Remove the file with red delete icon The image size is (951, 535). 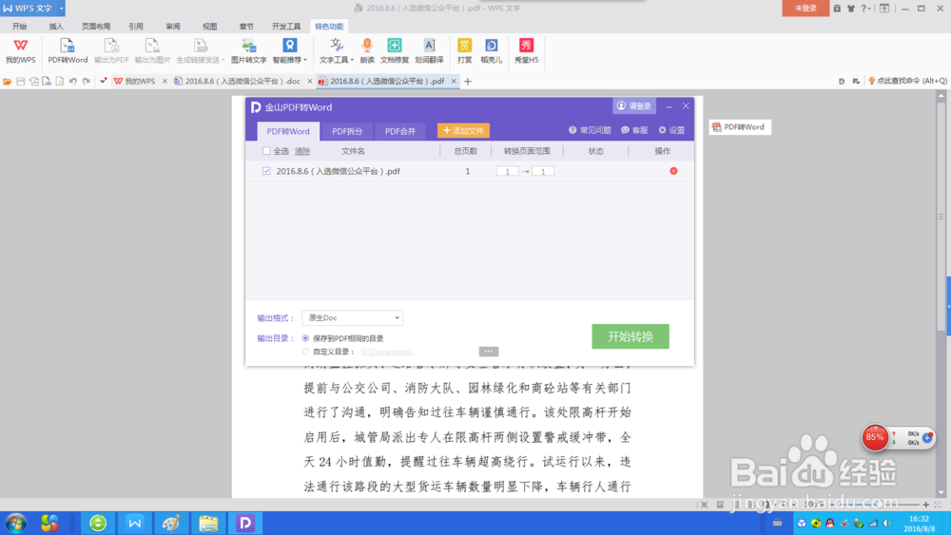coord(673,171)
